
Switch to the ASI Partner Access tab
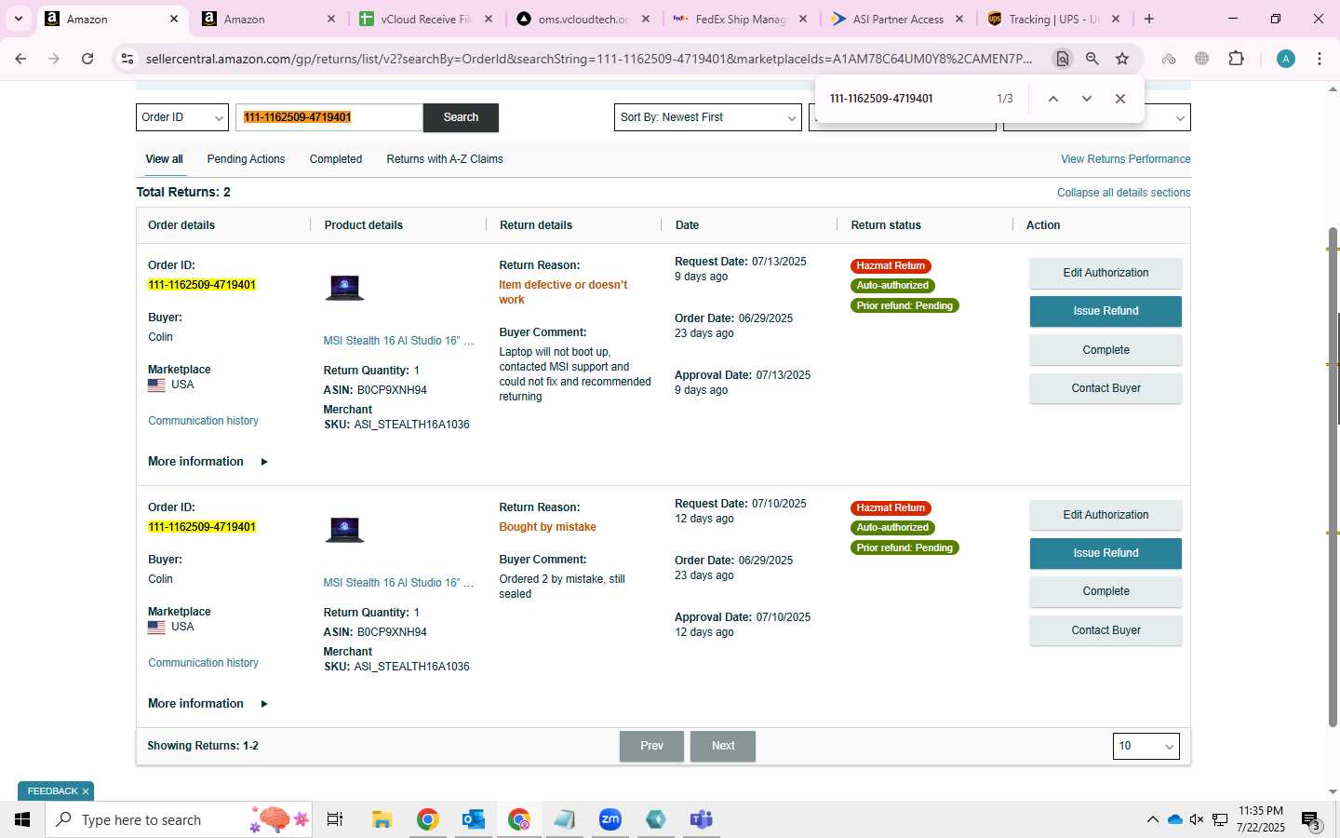pyautogui.click(x=898, y=19)
